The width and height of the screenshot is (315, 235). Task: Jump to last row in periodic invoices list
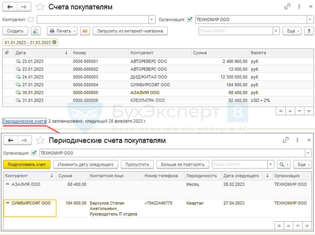pyautogui.click(x=307, y=226)
